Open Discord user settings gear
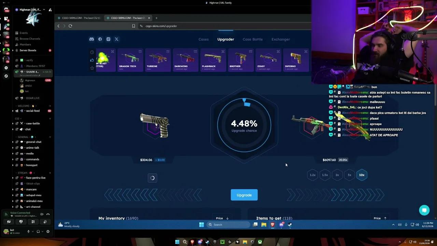This screenshot has height=246, width=437. coord(48,231)
